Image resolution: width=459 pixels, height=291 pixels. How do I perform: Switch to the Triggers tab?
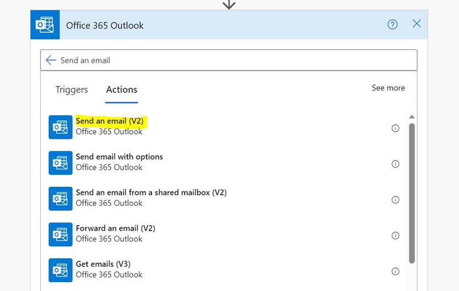[72, 89]
